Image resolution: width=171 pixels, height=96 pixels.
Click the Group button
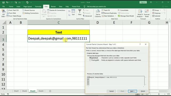point(156,10)
